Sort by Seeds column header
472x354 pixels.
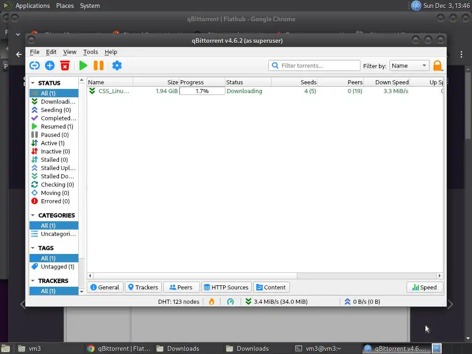(x=294, y=82)
